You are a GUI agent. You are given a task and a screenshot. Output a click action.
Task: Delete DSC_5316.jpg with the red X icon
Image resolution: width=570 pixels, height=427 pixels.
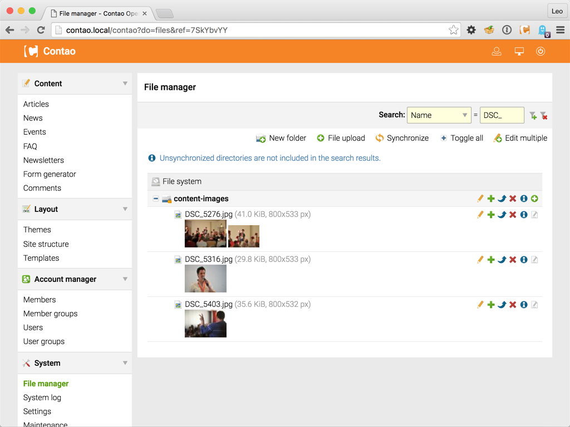(513, 260)
